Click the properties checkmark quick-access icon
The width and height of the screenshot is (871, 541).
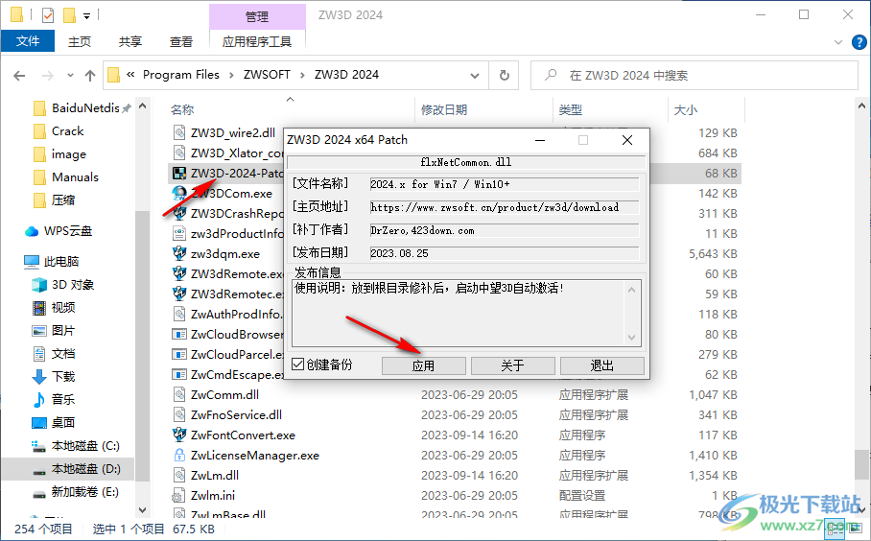pos(48,15)
